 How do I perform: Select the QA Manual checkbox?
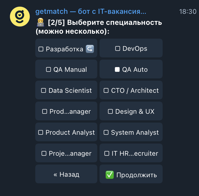(x=66, y=70)
